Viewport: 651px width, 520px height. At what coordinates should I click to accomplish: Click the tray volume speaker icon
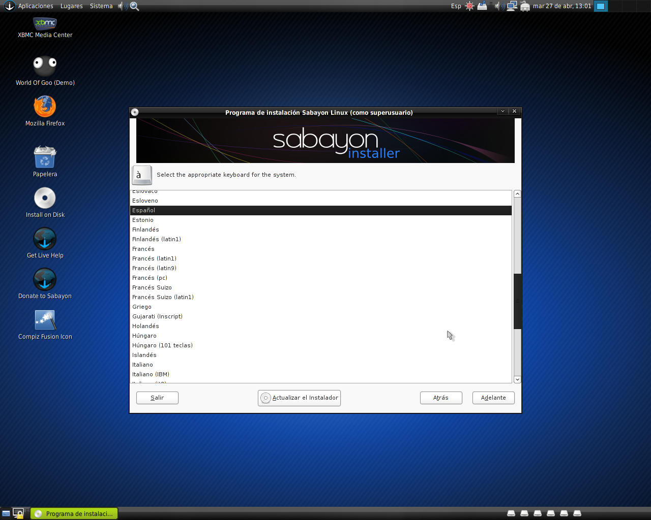click(499, 6)
